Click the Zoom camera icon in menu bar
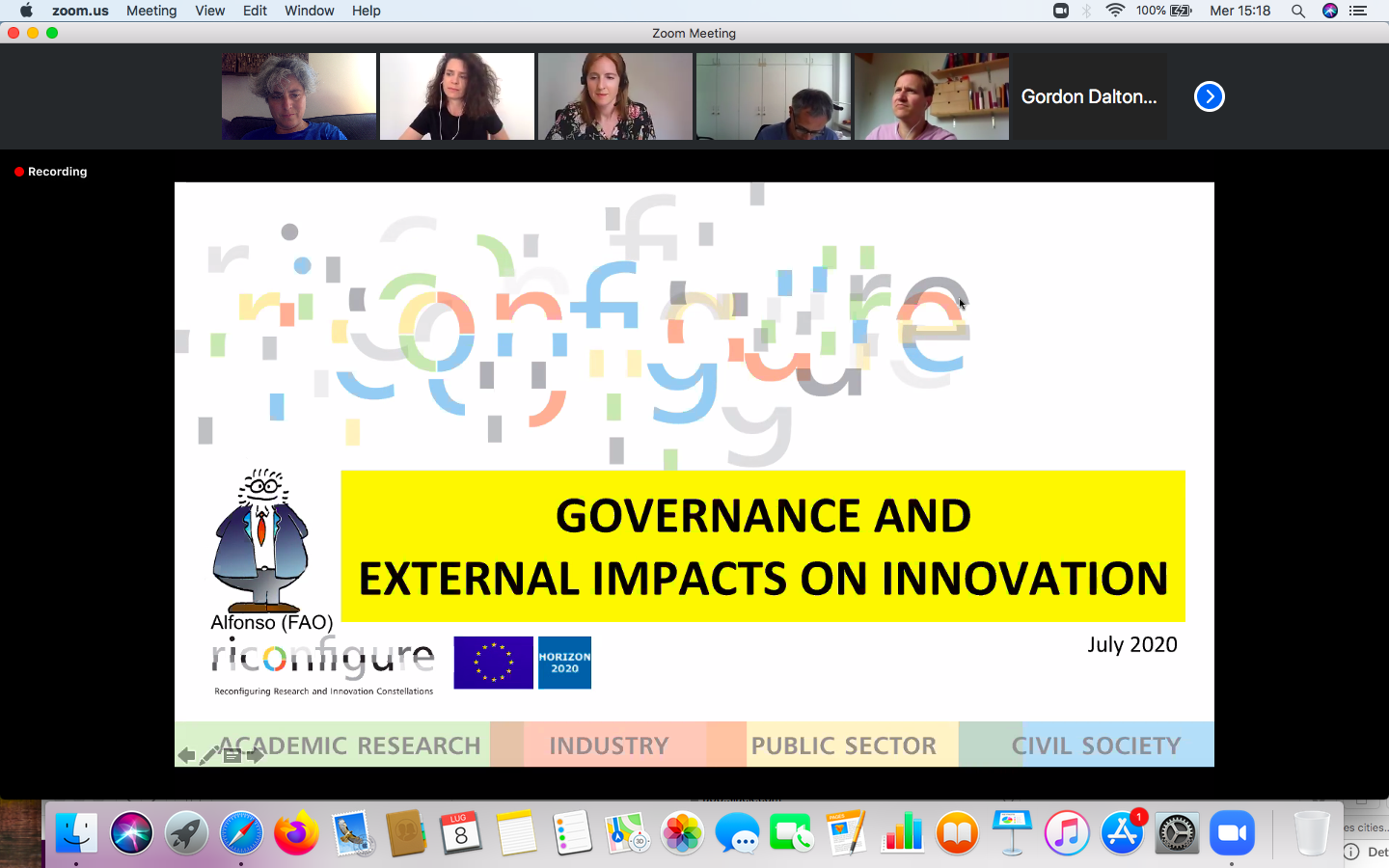The image size is (1389, 868). (1061, 11)
